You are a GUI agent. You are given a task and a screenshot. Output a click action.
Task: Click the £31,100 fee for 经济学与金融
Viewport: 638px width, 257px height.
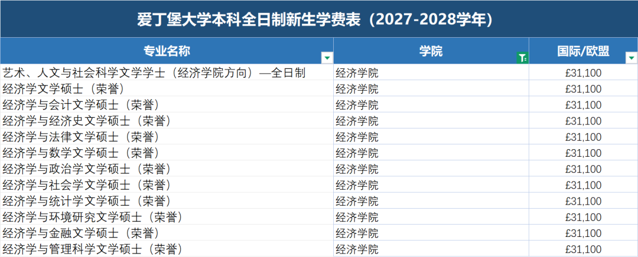[x=584, y=233]
